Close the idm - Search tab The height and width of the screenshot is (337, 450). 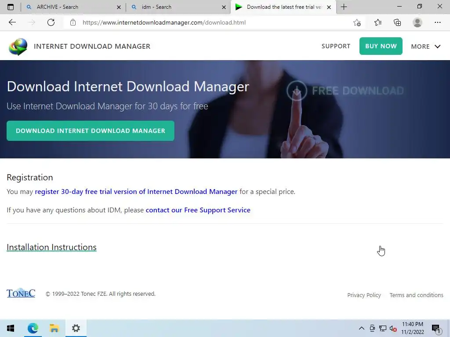click(224, 7)
